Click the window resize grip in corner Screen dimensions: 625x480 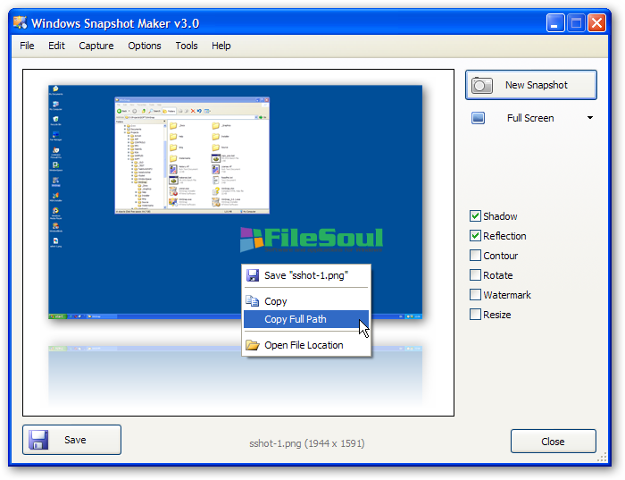(603, 458)
